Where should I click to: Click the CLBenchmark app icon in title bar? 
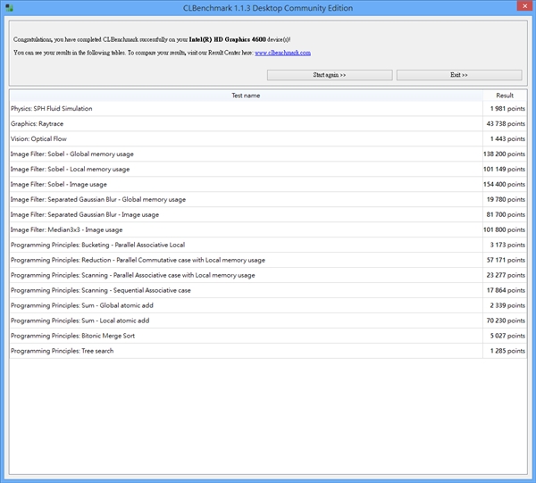[9, 8]
